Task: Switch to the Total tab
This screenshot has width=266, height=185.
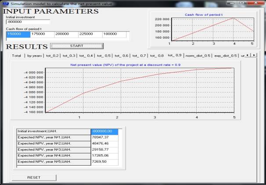Action: pyautogui.click(x=17, y=56)
